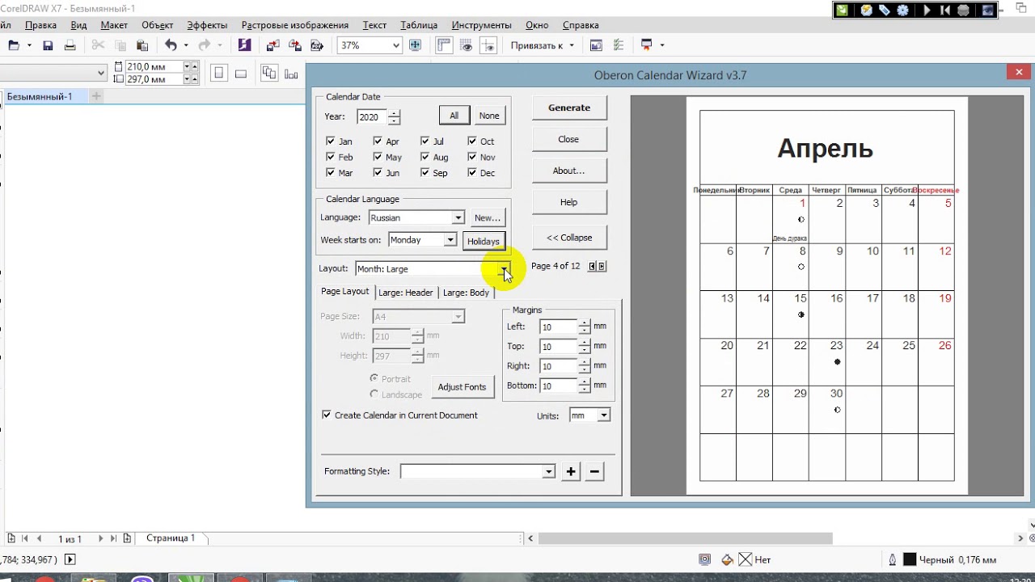
Task: Click the no-fill crossed swatch labeled Нет
Action: click(745, 559)
